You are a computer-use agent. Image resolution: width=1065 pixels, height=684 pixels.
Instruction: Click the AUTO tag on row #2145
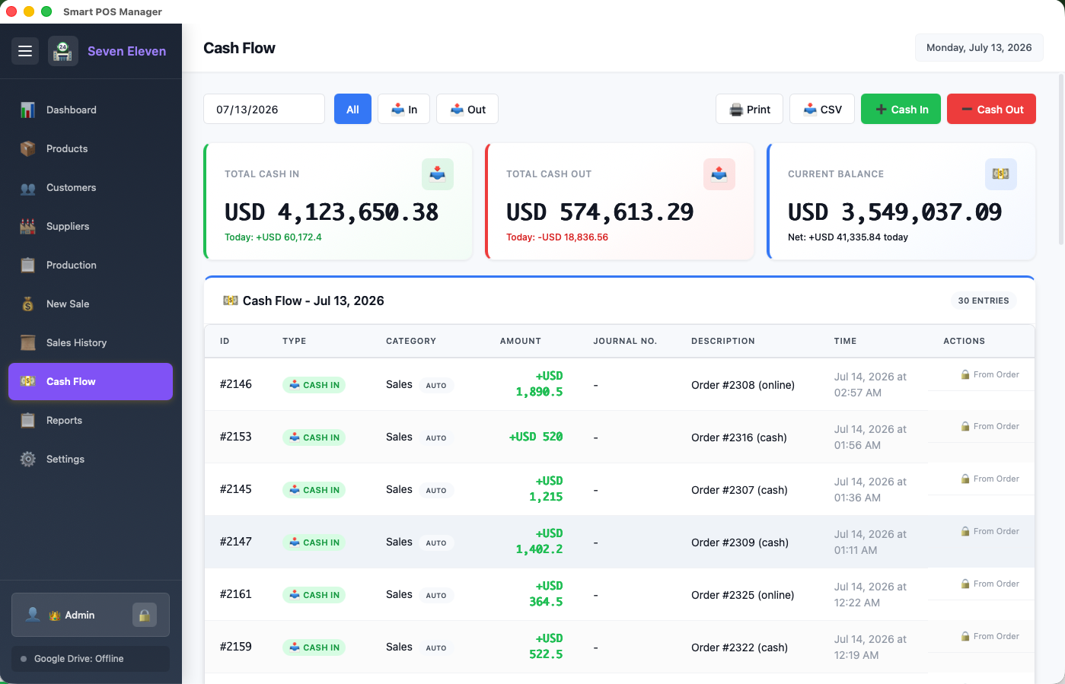pos(436,490)
